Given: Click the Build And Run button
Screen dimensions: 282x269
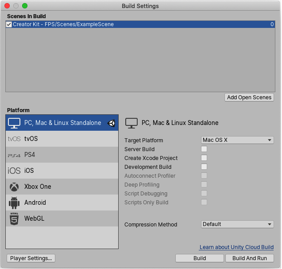Looking at the screenshot, I should coord(250,258).
